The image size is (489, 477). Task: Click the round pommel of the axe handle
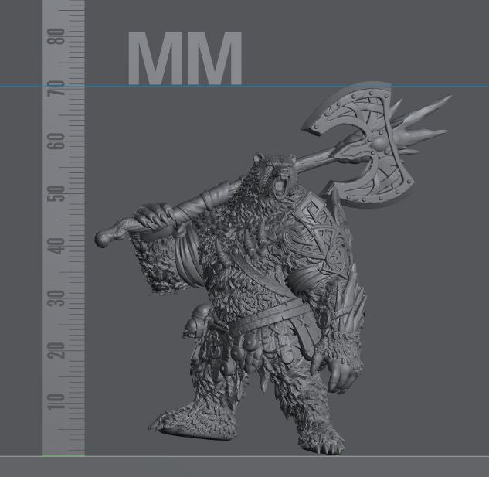pos(102,238)
